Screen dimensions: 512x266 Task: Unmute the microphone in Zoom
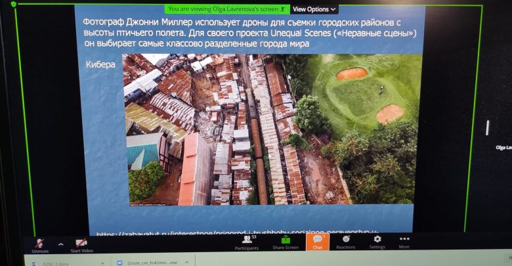[40, 246]
